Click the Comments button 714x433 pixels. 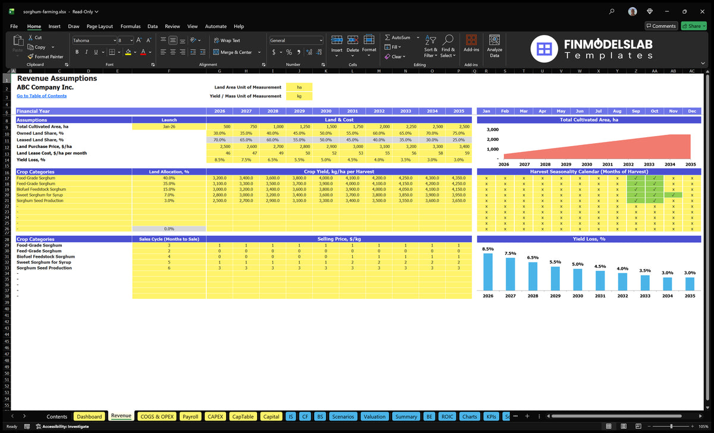661,26
